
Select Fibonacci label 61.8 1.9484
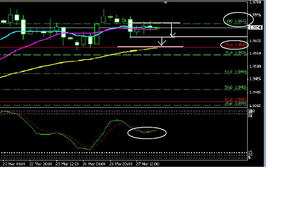(236, 72)
